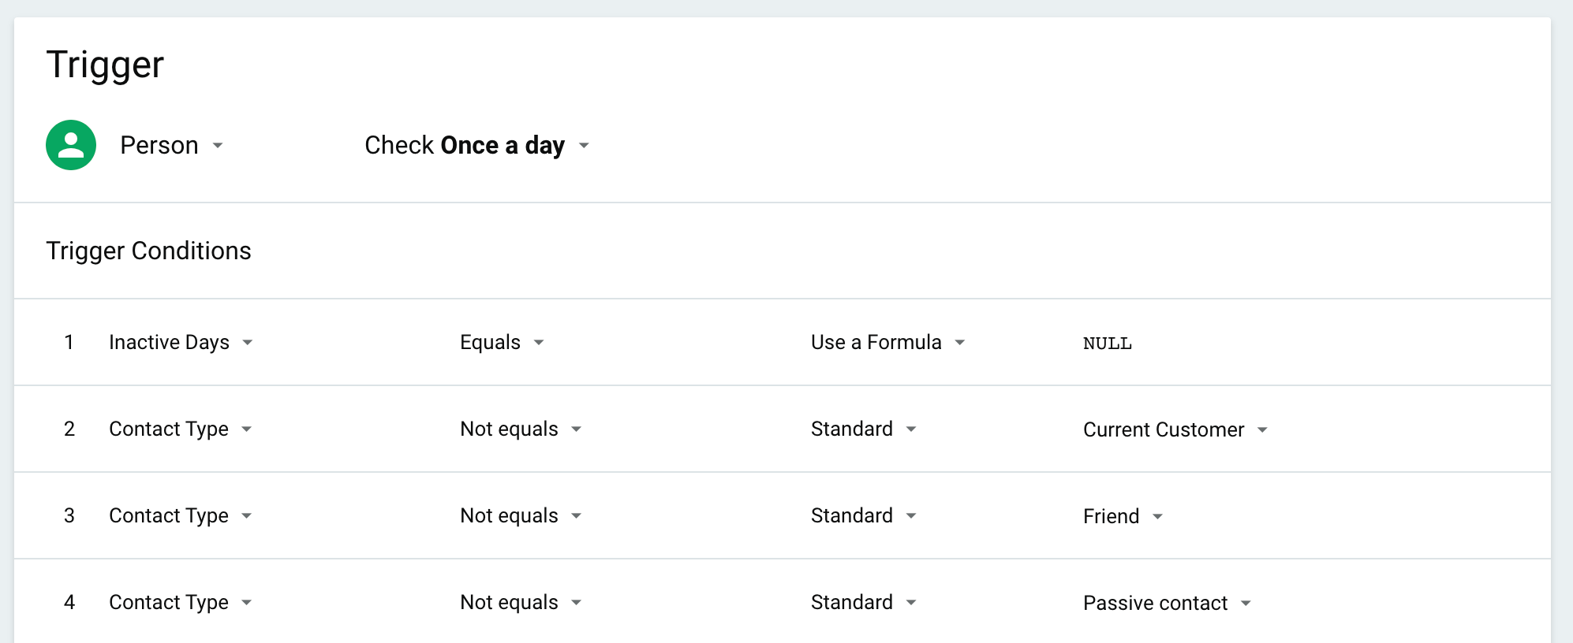The width and height of the screenshot is (1573, 643).
Task: Open the Use a Formula type dropdown
Action: (887, 343)
